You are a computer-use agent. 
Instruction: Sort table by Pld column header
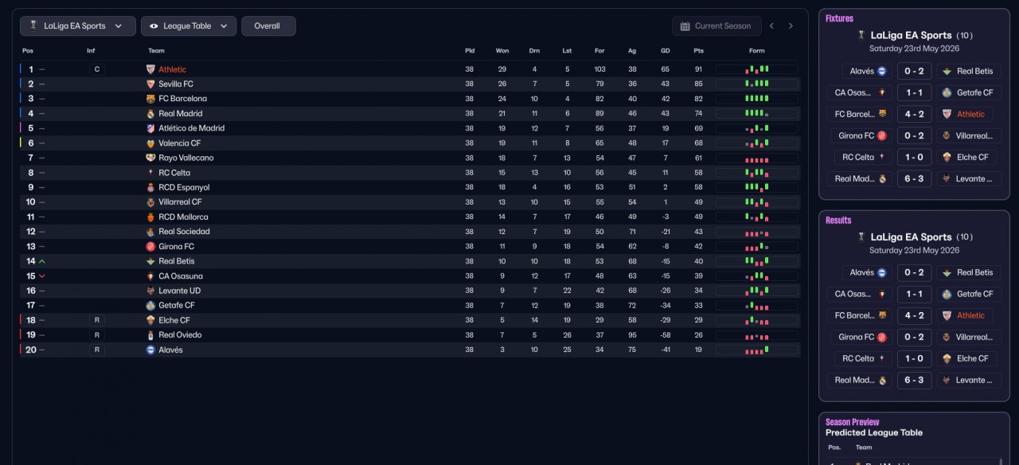coord(470,50)
